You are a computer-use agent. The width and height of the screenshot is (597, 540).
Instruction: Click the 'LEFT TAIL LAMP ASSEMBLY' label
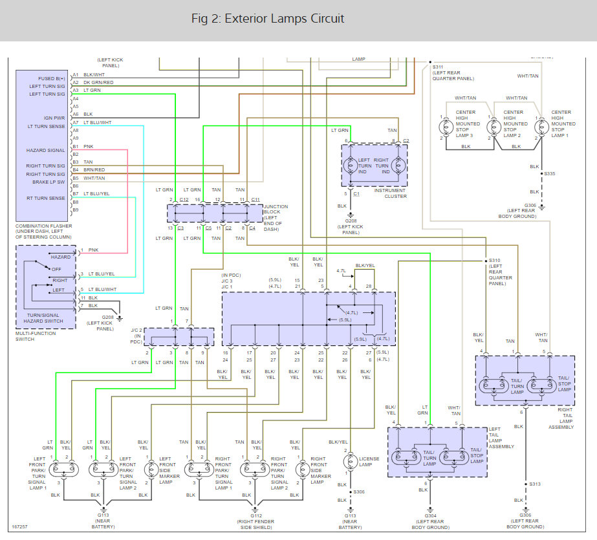point(501,438)
